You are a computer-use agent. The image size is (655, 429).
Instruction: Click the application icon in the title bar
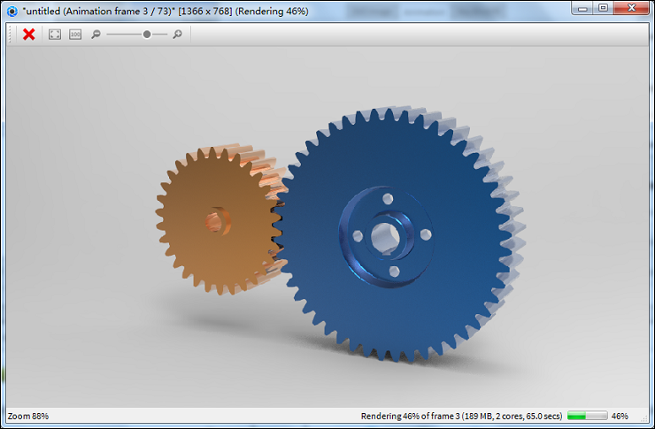(12, 11)
